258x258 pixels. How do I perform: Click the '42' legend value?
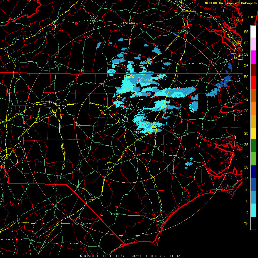click(246, 99)
